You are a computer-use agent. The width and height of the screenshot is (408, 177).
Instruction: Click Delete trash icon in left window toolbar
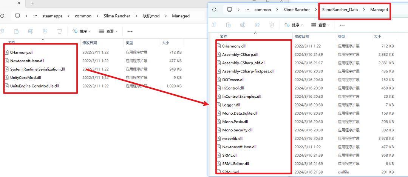[x=60, y=31]
